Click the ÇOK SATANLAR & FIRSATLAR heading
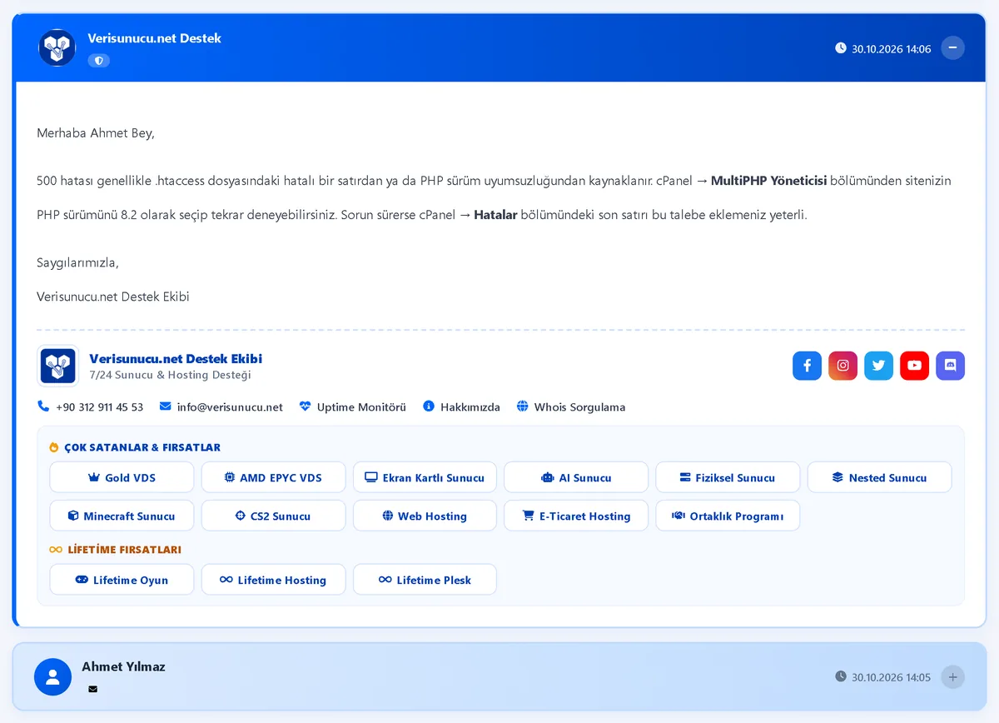This screenshot has height=723, width=999. tap(142, 447)
